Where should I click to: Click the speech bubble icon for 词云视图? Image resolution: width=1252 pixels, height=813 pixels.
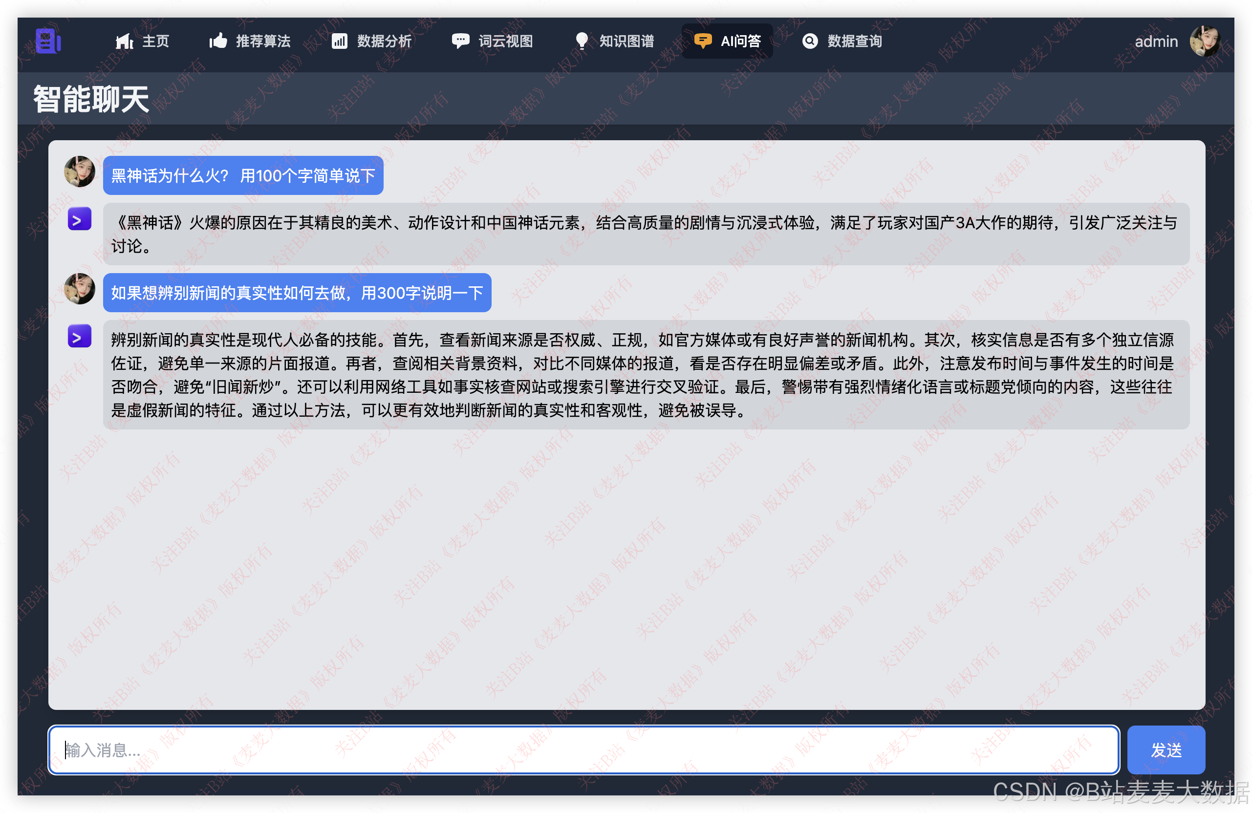460,41
